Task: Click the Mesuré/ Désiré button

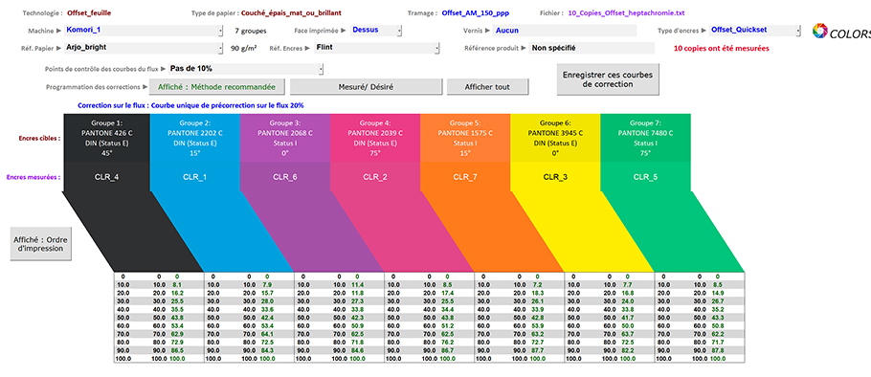Action: coord(366,87)
